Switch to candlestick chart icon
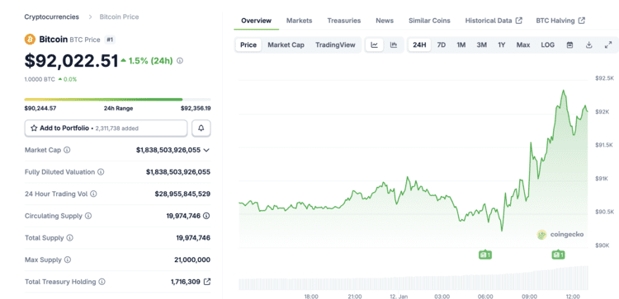Screen dimensions: 619x299 click(x=394, y=45)
